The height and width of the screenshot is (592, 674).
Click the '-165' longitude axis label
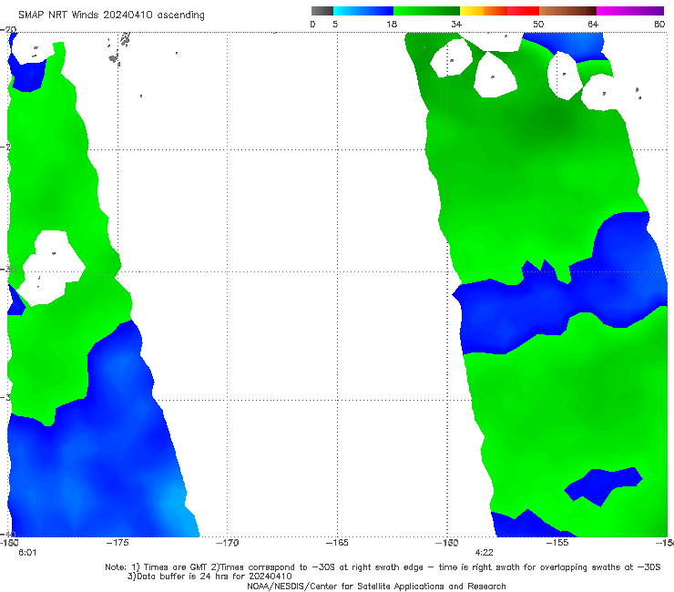point(337,543)
